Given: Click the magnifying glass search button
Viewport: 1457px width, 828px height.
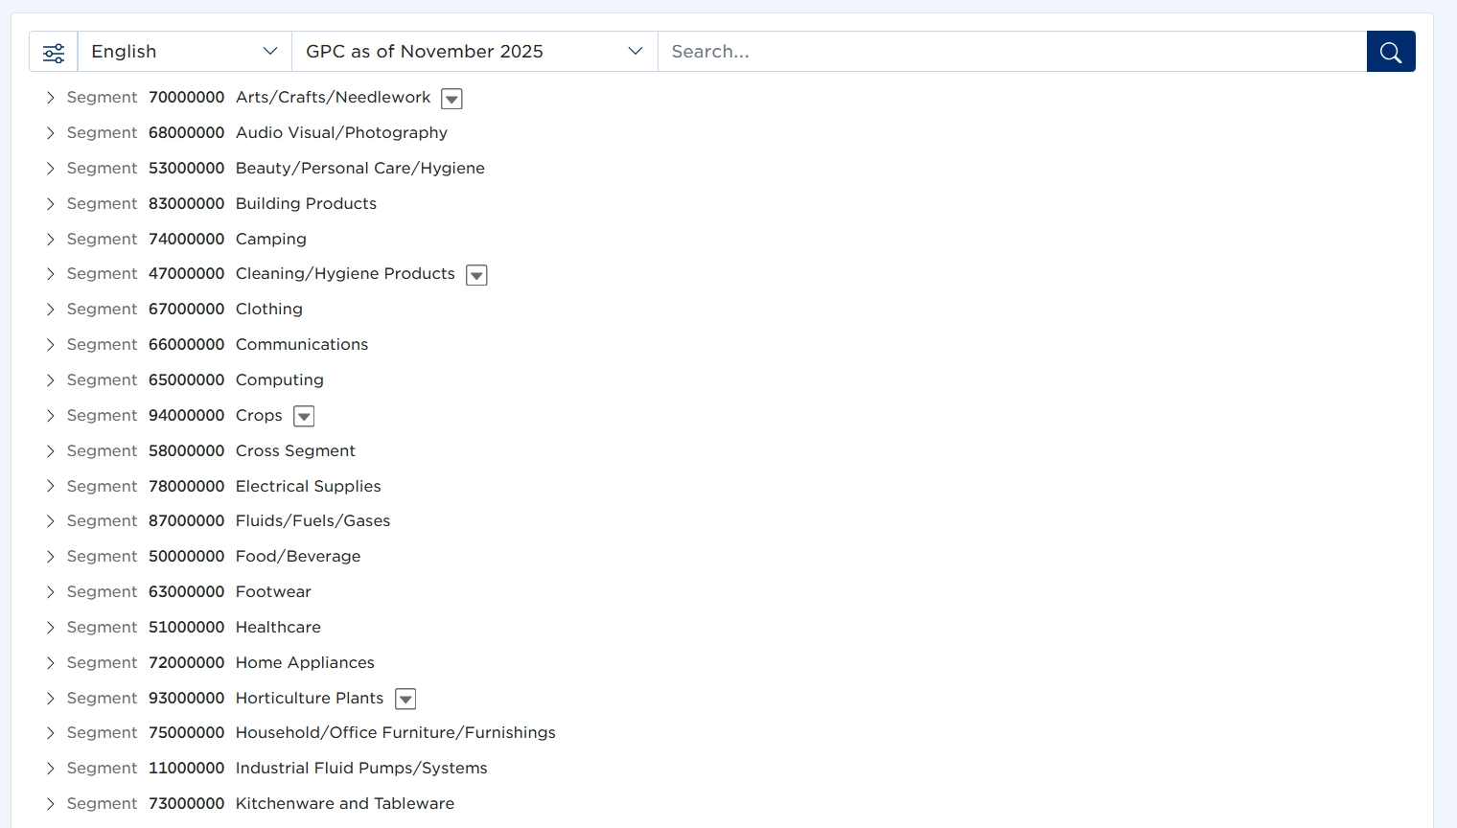Looking at the screenshot, I should [x=1390, y=52].
